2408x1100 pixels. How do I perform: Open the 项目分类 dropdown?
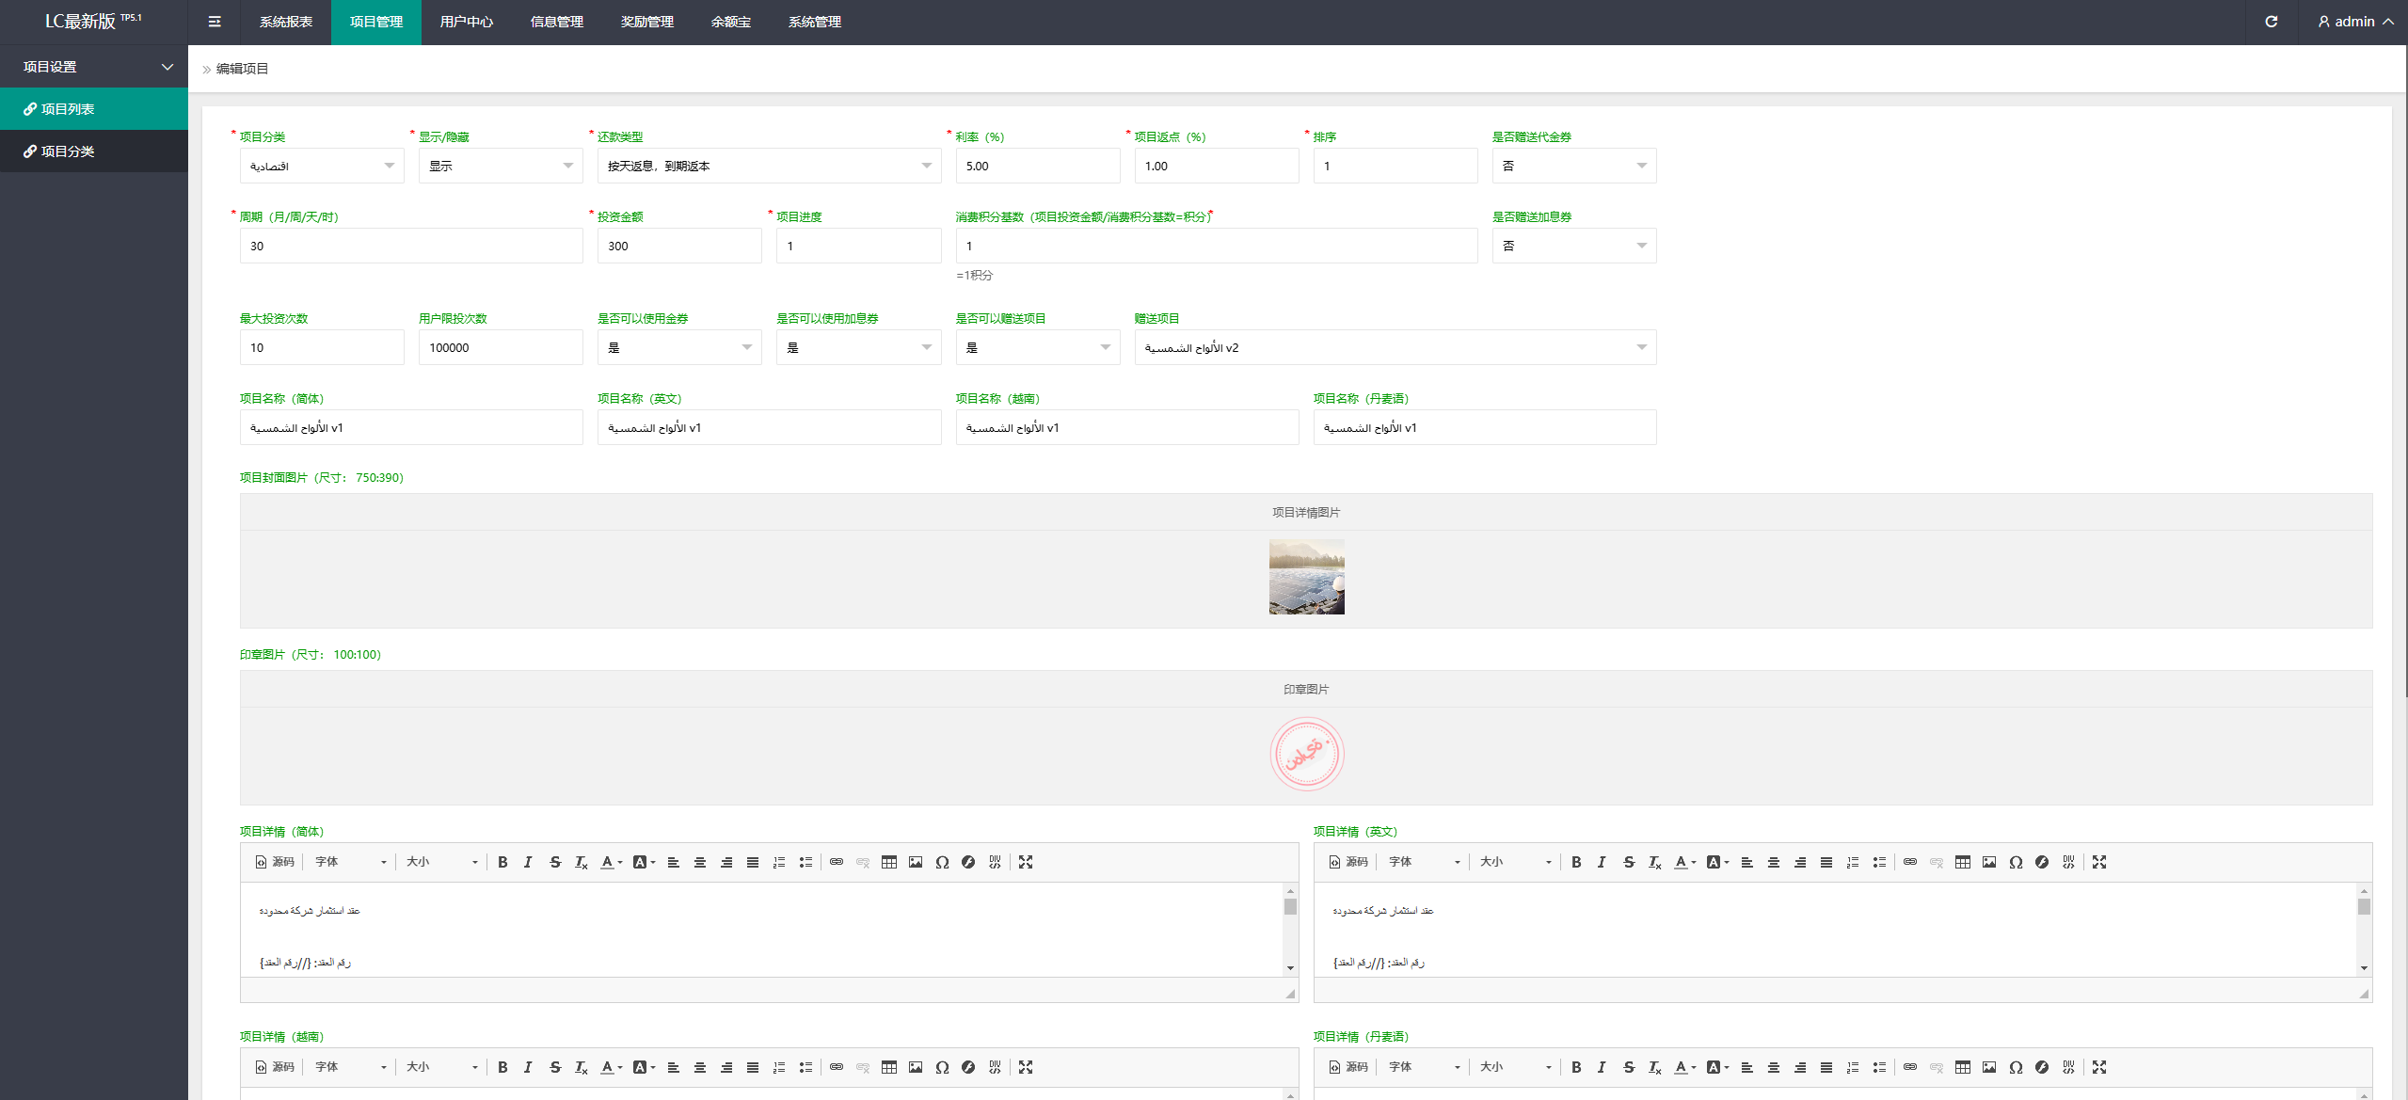[321, 166]
